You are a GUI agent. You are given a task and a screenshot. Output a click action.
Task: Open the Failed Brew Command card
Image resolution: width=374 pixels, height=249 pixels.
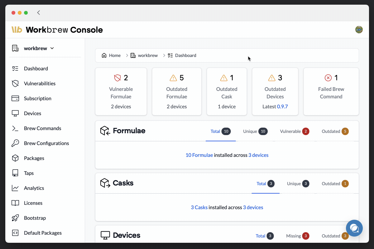click(331, 92)
